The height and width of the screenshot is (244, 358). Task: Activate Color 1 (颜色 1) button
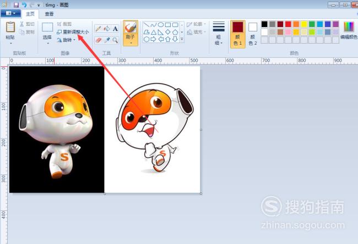tap(238, 34)
